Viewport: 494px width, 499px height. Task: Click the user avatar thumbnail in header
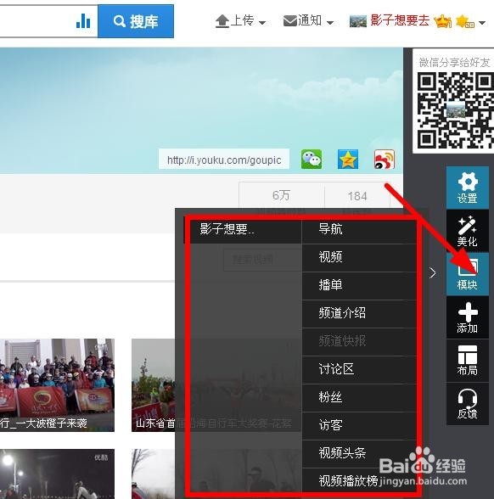point(358,21)
